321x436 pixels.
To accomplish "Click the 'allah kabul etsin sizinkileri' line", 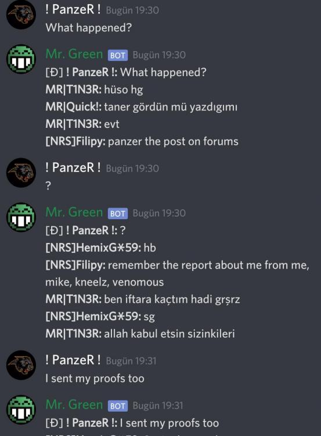I will (x=140, y=334).
